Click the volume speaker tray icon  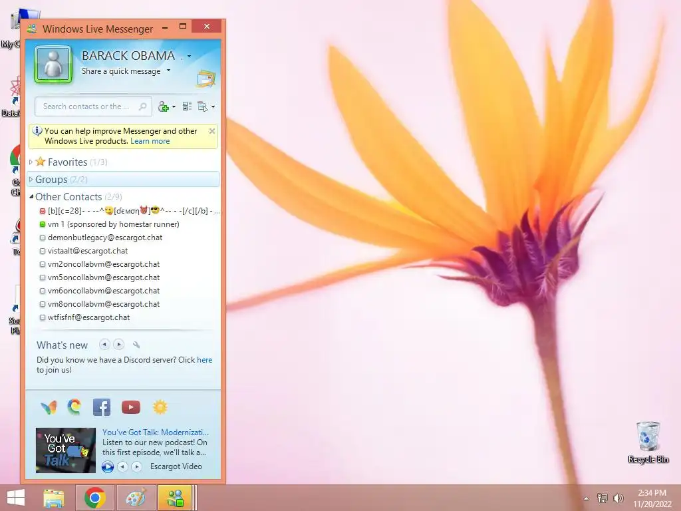618,498
